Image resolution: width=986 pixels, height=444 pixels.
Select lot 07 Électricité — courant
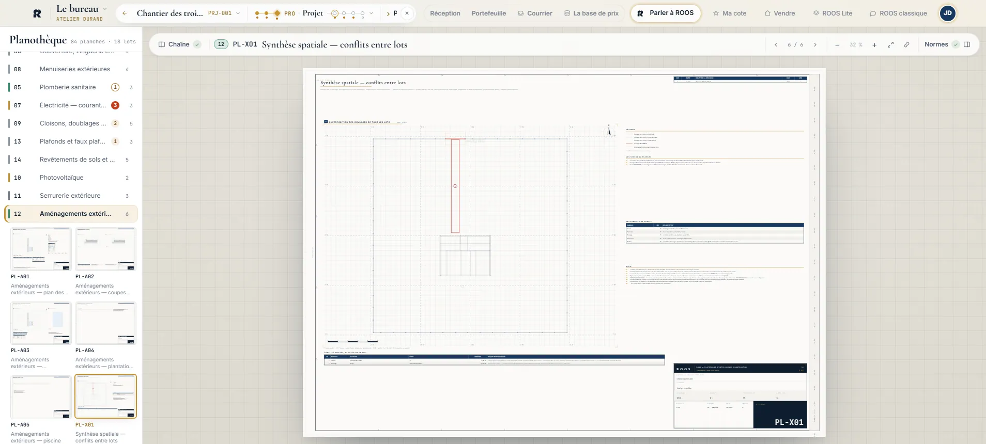point(71,105)
